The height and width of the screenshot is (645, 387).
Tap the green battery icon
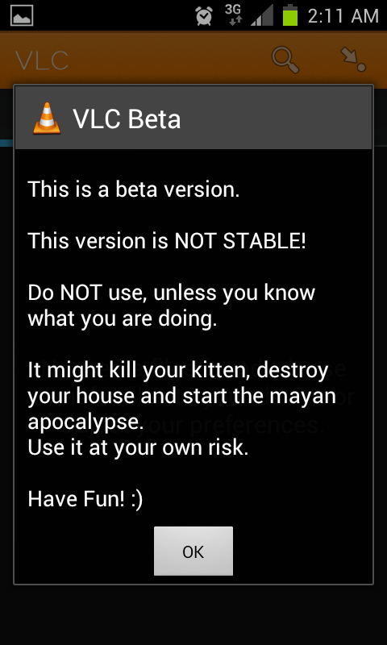(x=290, y=15)
